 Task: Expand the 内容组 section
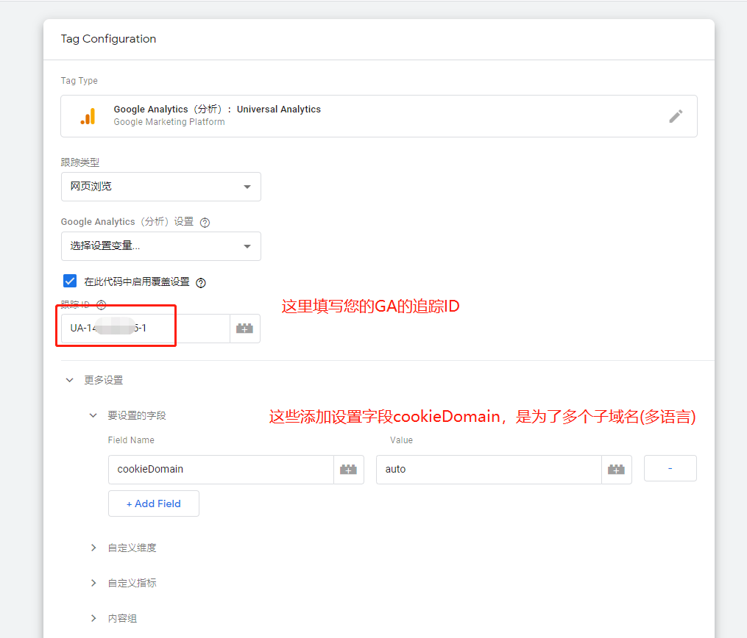[93, 618]
